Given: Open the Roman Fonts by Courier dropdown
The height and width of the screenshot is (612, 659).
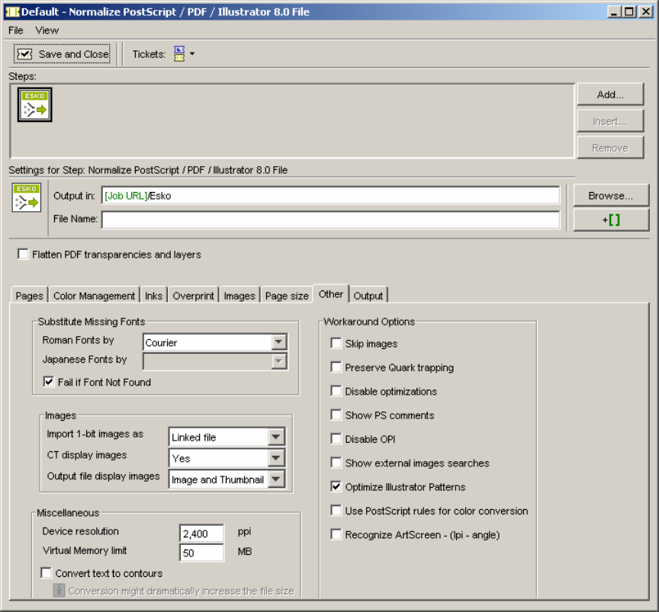Looking at the screenshot, I should [278, 342].
